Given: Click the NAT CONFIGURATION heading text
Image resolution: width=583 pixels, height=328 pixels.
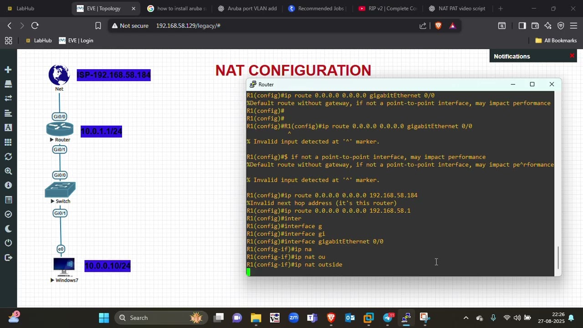Looking at the screenshot, I should click(x=293, y=71).
